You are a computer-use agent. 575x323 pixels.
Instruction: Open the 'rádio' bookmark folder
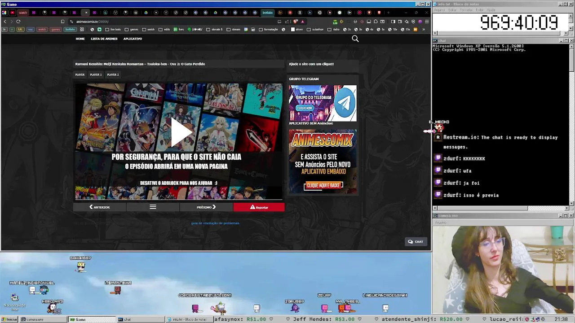click(x=334, y=30)
